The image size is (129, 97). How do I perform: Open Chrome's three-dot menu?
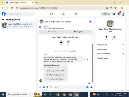(x=126, y=8)
